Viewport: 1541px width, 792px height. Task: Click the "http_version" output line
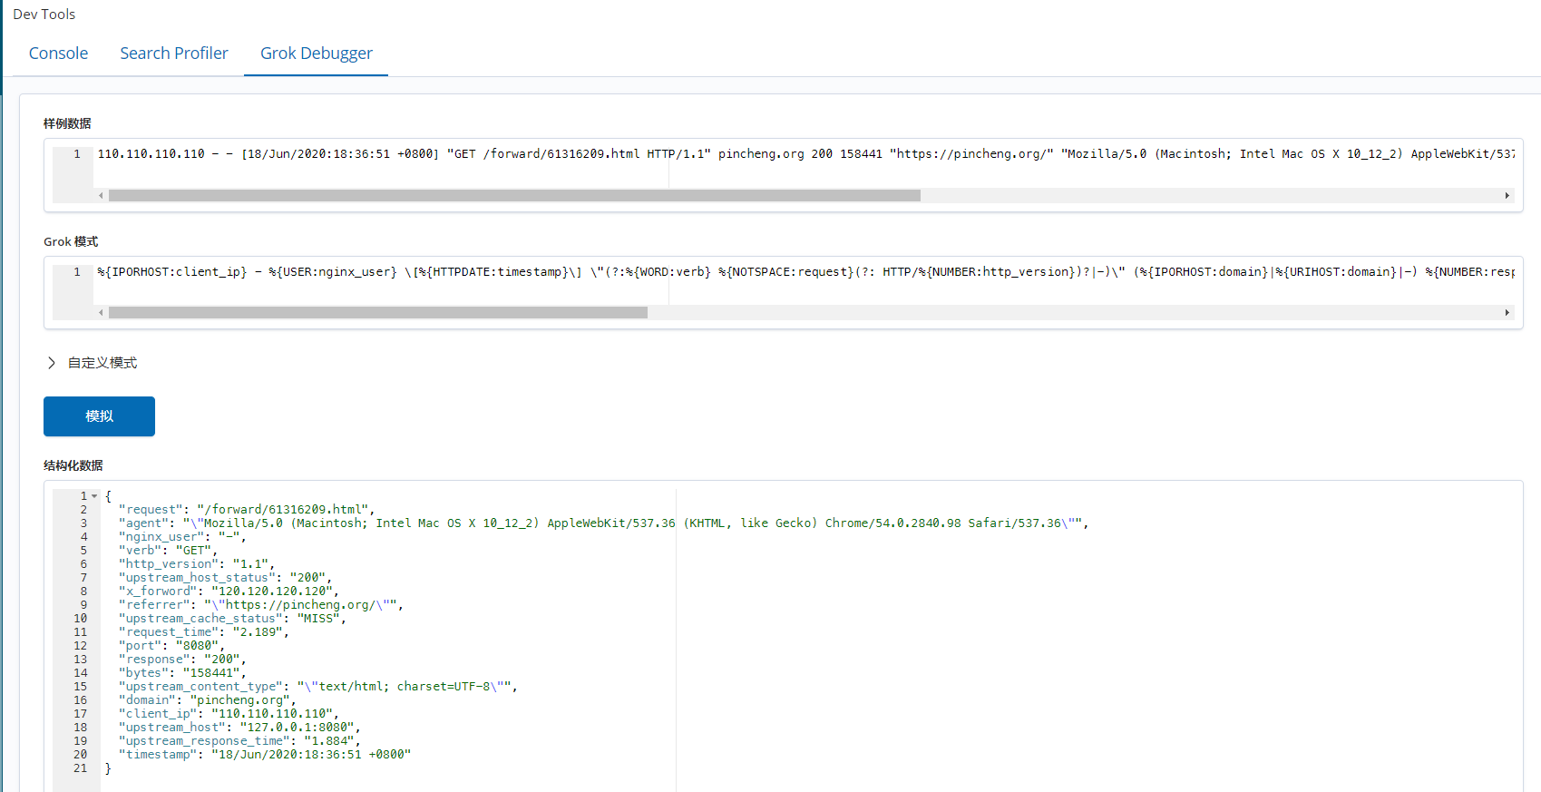197,564
